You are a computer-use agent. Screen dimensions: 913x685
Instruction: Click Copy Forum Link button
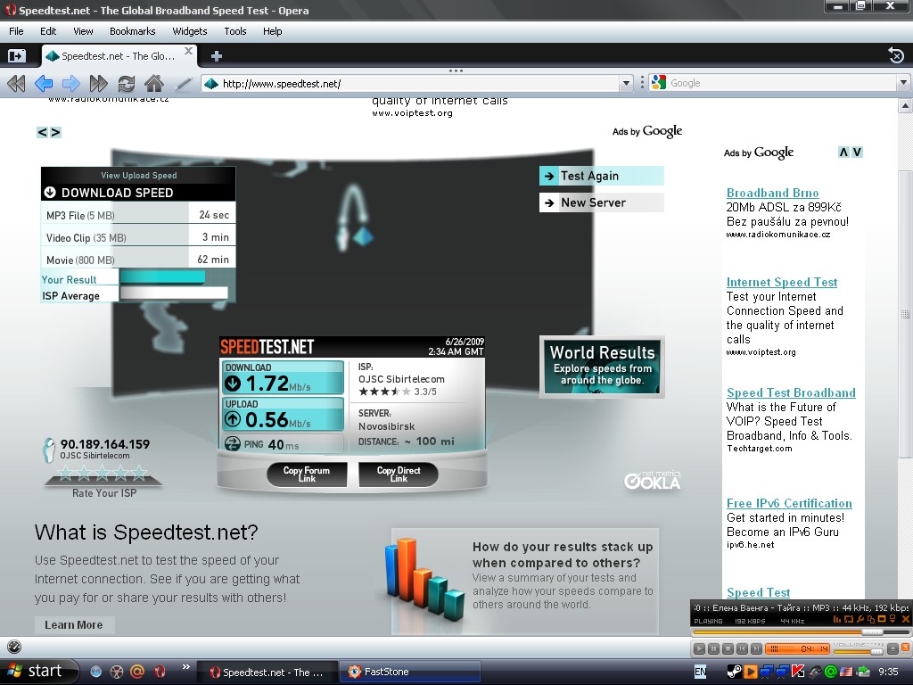point(307,475)
